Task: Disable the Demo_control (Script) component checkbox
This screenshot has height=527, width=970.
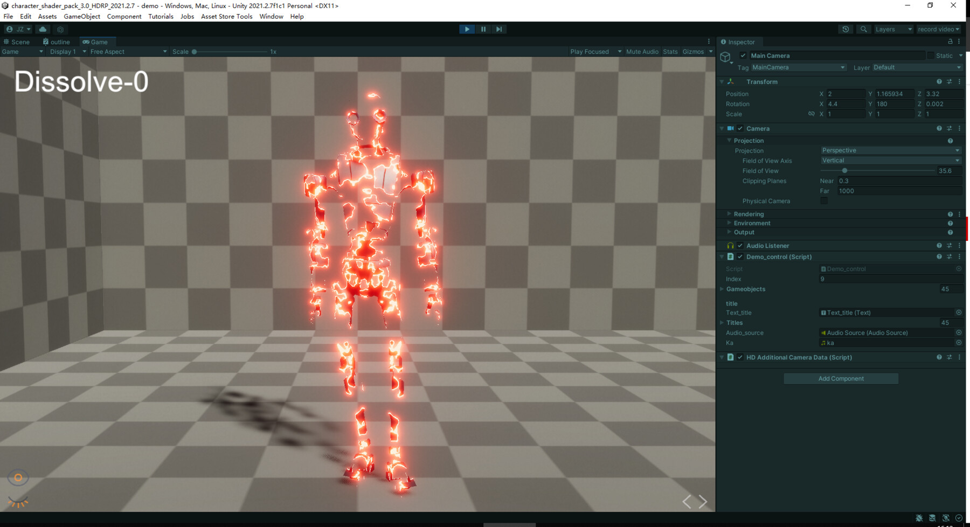Action: point(740,257)
